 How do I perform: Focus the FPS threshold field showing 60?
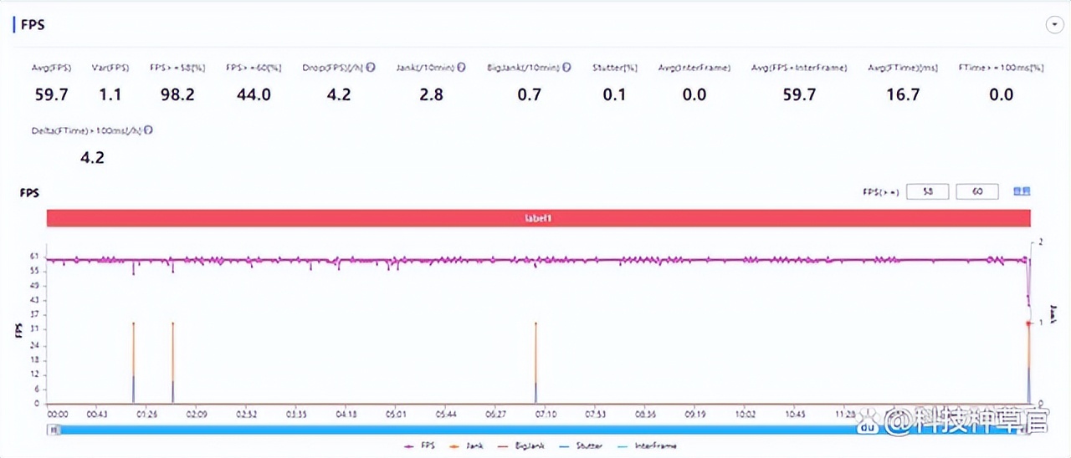pos(977,192)
